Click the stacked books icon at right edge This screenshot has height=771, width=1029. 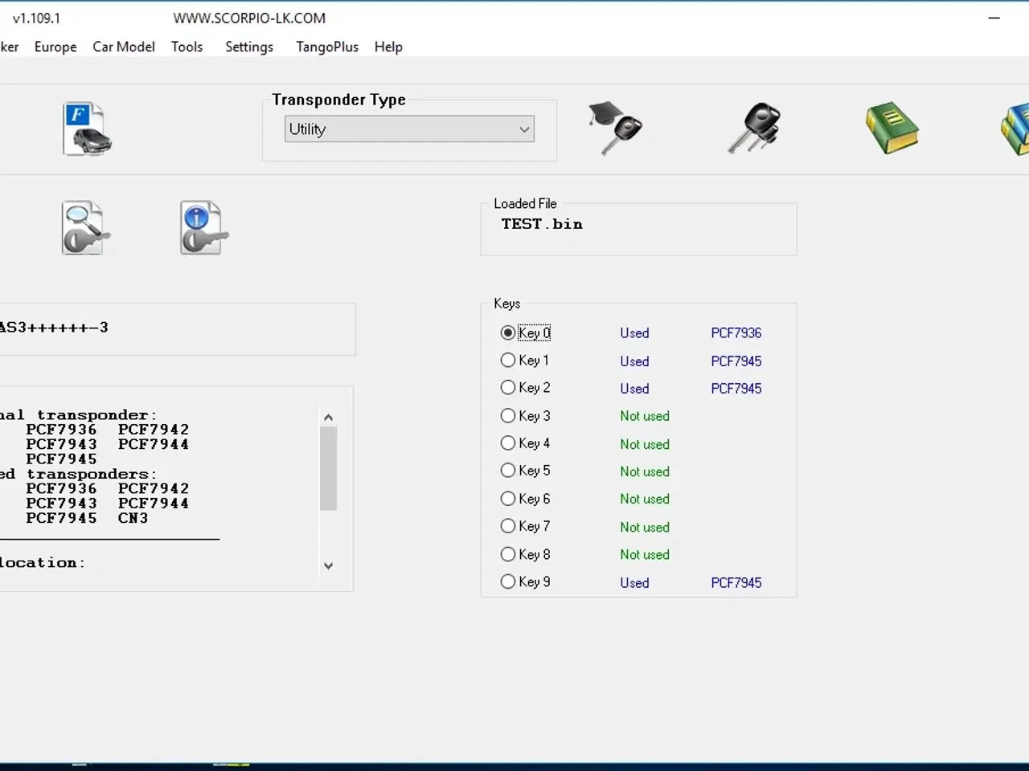1016,128
